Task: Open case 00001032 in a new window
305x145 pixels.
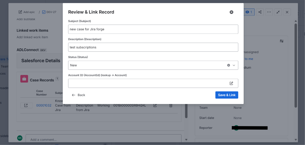Action: (26, 105)
